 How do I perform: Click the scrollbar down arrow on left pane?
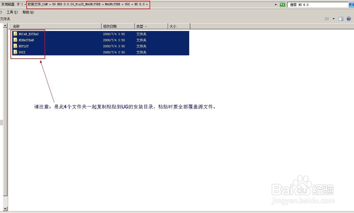pyautogui.click(x=5, y=209)
